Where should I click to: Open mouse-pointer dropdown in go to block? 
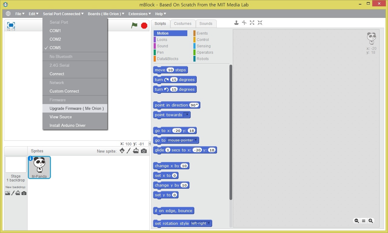coord(182,140)
